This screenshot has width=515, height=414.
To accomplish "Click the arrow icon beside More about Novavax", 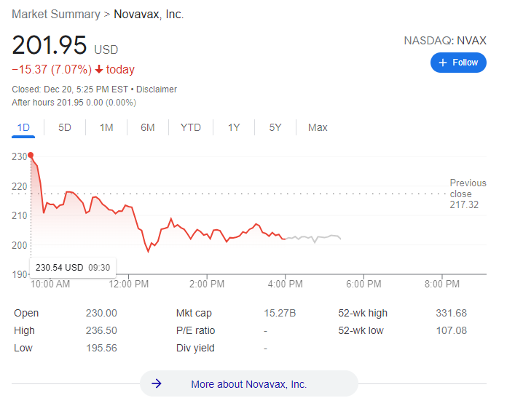I will 157,384.
